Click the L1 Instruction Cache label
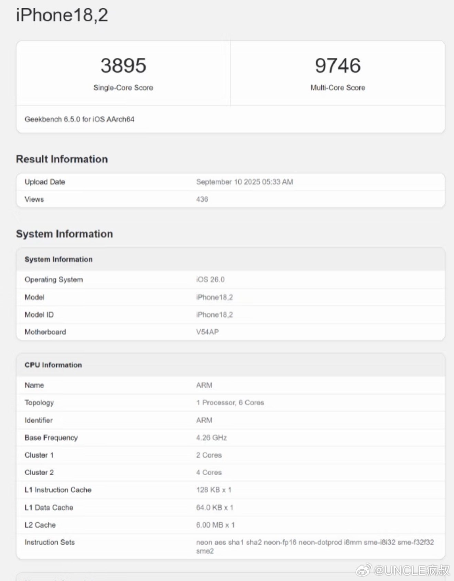 pyautogui.click(x=58, y=490)
